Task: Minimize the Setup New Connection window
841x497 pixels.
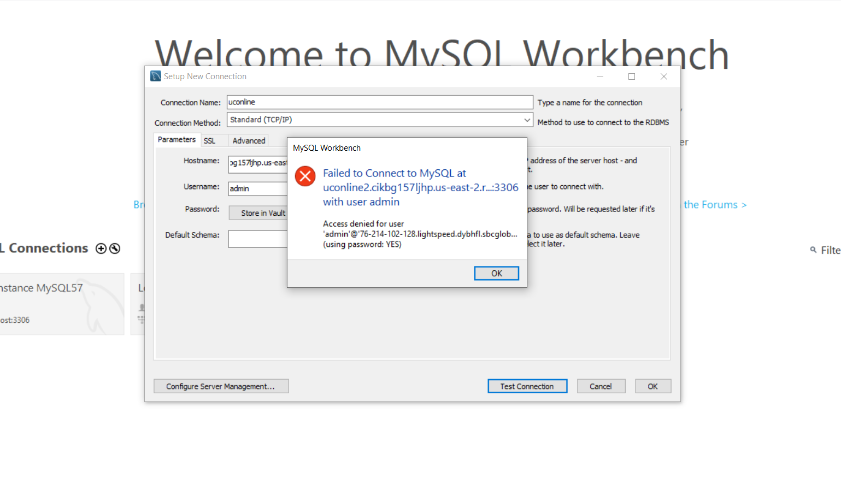Action: 600,76
